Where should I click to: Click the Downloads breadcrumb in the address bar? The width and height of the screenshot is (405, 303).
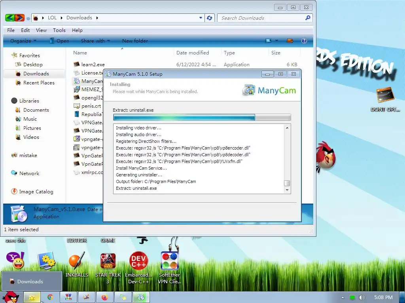click(79, 18)
